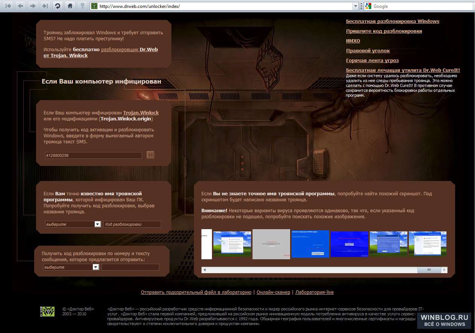Open 'Бесплатная разблокировка Windows' link

[393, 21]
